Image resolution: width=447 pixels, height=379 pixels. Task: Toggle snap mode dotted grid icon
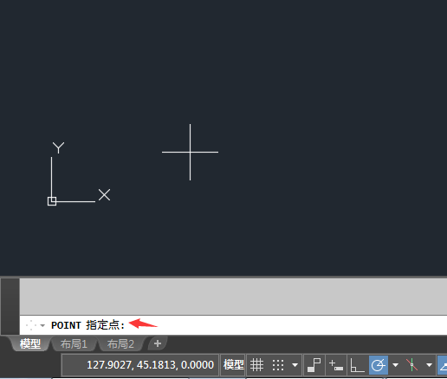tap(278, 365)
